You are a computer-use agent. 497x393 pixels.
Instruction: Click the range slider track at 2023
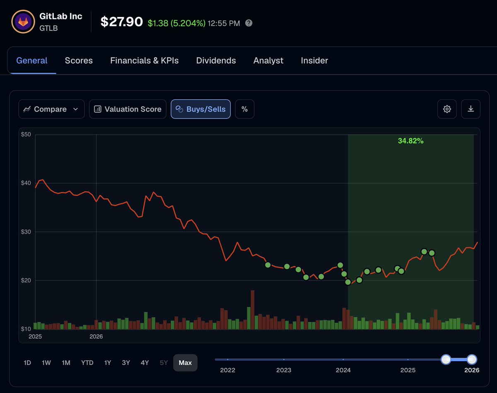click(284, 359)
